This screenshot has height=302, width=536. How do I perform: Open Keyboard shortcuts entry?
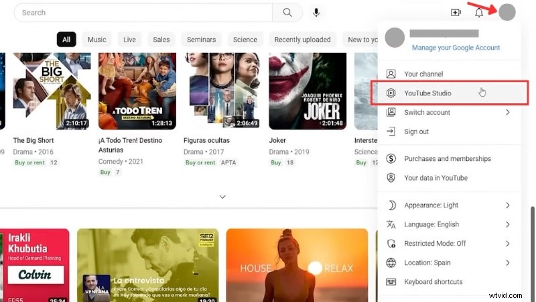point(450,282)
